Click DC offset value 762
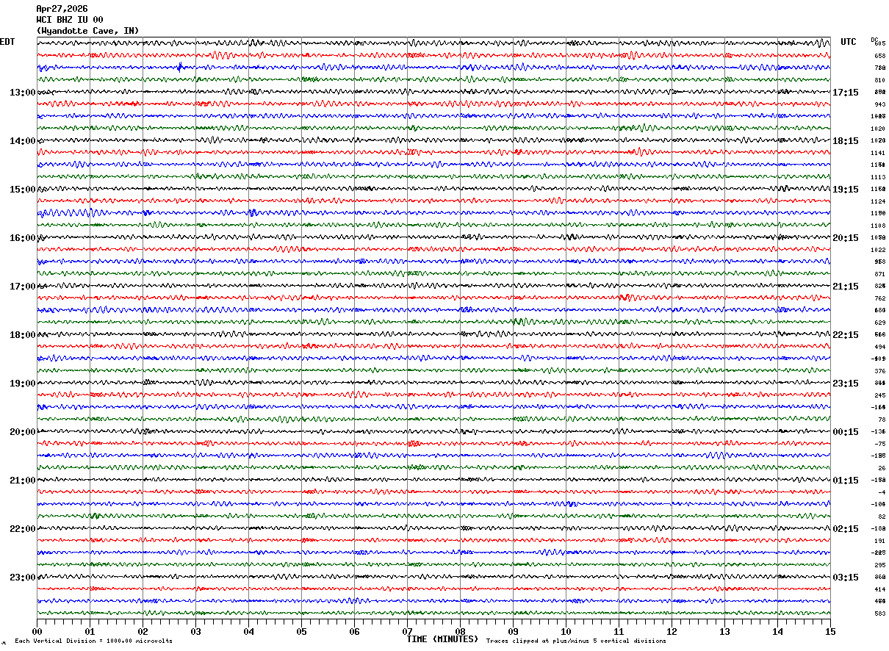Viewport: 889px width, 651px height. (879, 298)
